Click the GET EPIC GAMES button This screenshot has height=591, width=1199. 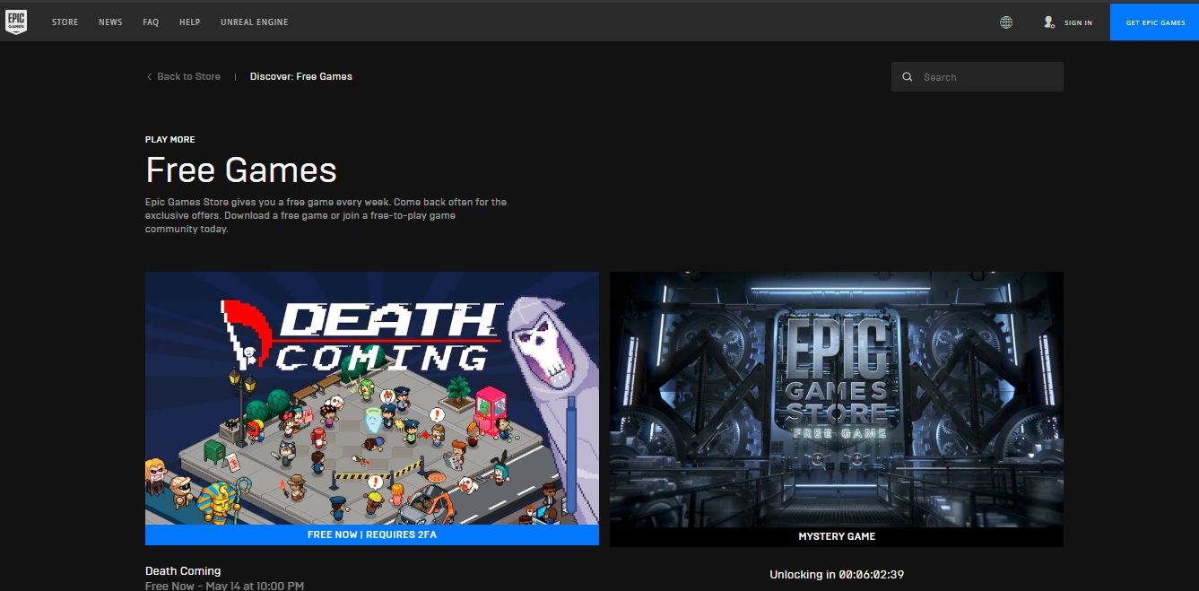[x=1155, y=22]
